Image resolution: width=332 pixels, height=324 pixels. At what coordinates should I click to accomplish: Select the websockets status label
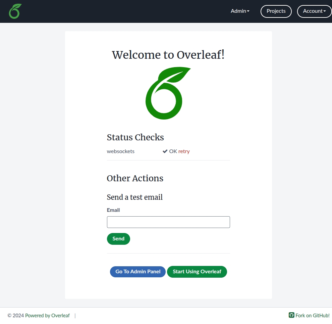point(121,151)
